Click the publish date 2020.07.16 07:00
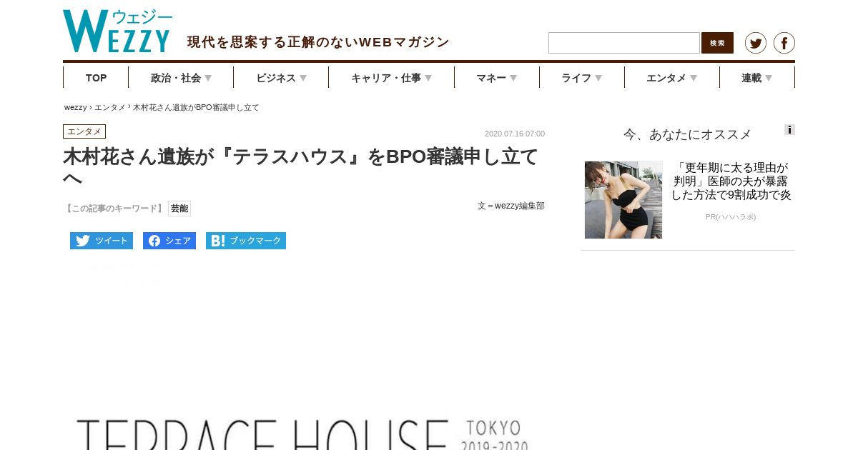 point(515,134)
